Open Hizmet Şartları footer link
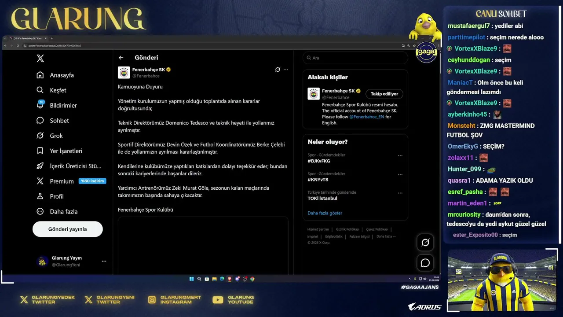This screenshot has width=563, height=317. 318,229
